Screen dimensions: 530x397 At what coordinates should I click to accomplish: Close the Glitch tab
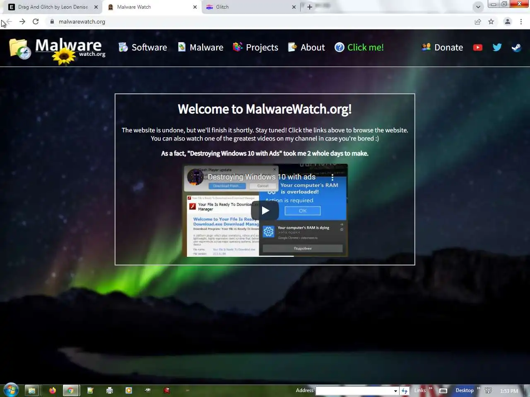coord(294,7)
